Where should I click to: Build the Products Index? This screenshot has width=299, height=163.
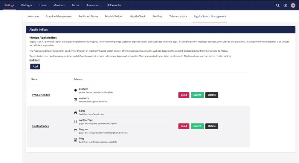tap(184, 95)
